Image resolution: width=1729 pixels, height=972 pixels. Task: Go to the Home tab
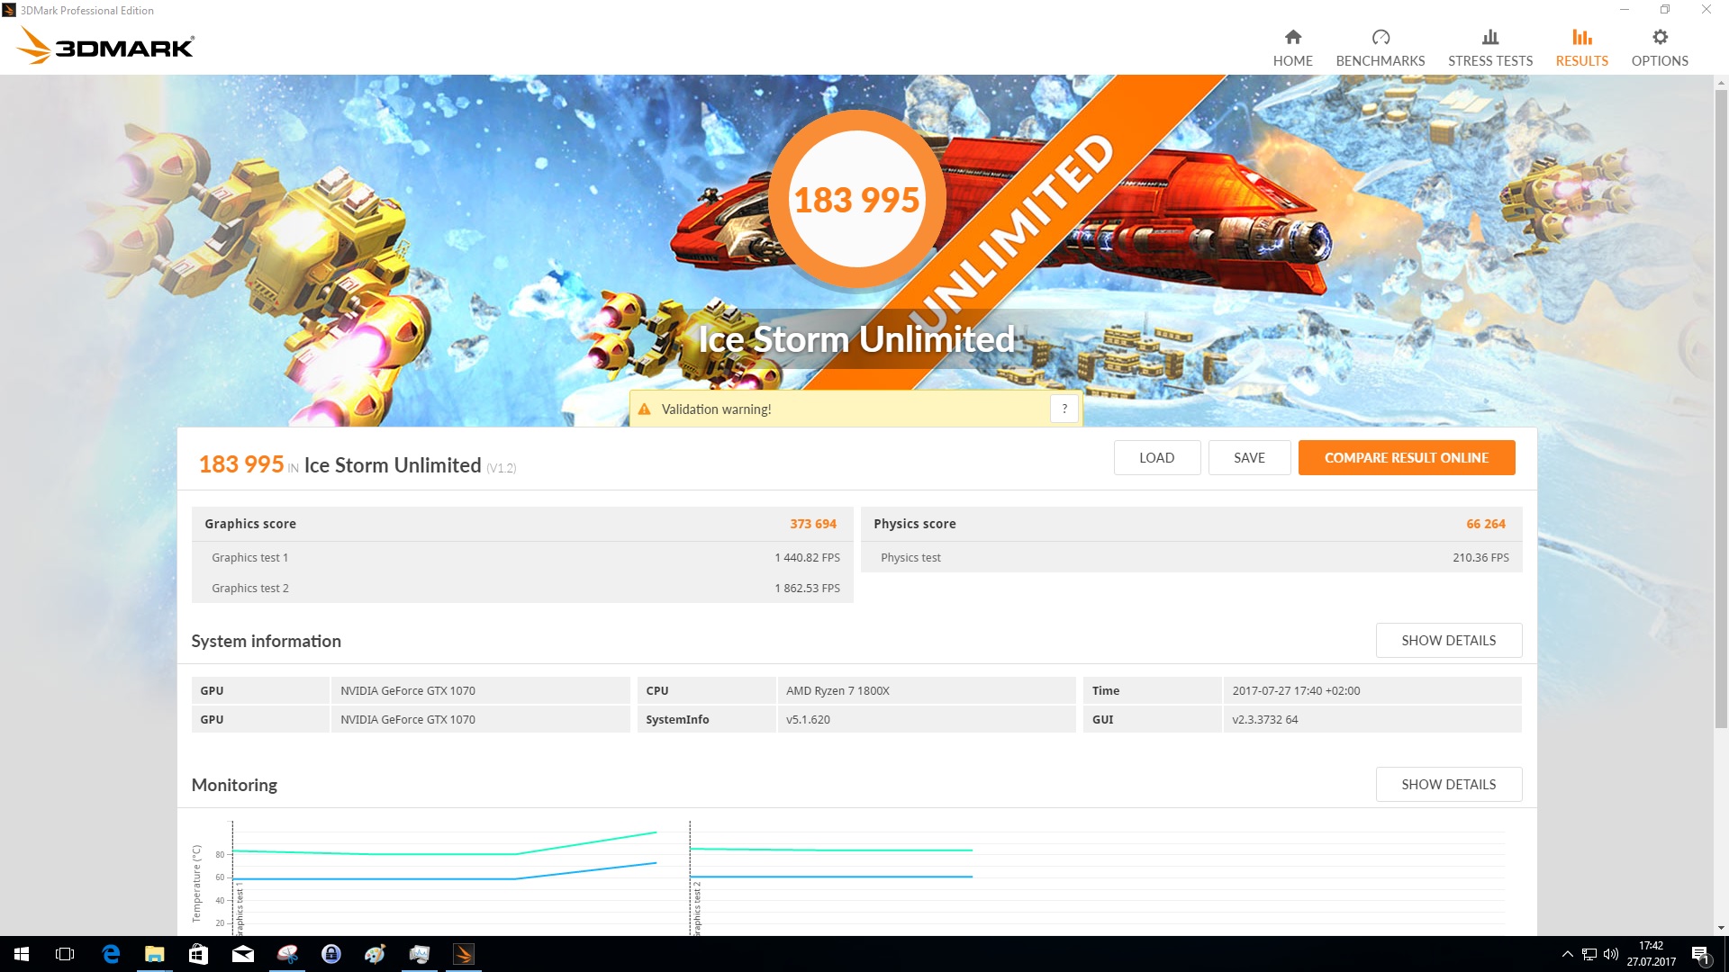tap(1292, 48)
